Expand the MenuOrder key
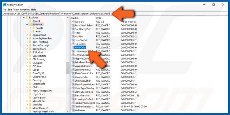Screen dimensions: 230x115 click(x=27, y=101)
